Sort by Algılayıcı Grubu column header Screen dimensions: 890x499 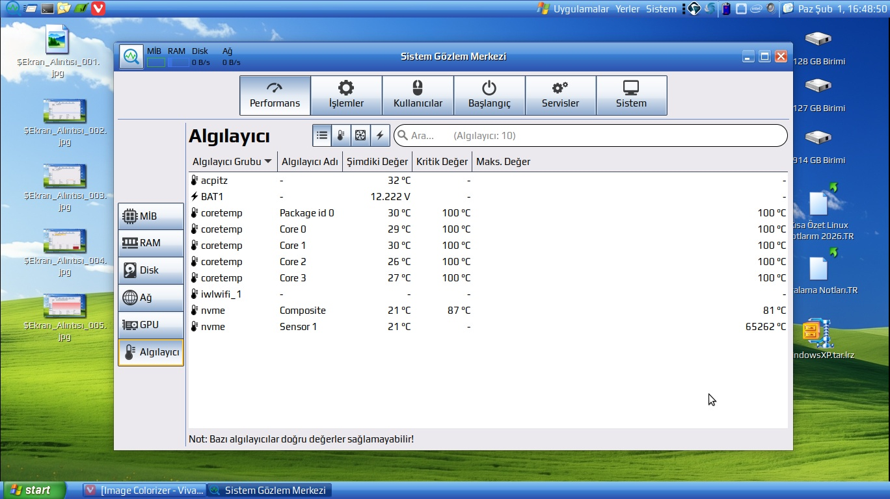click(x=232, y=162)
